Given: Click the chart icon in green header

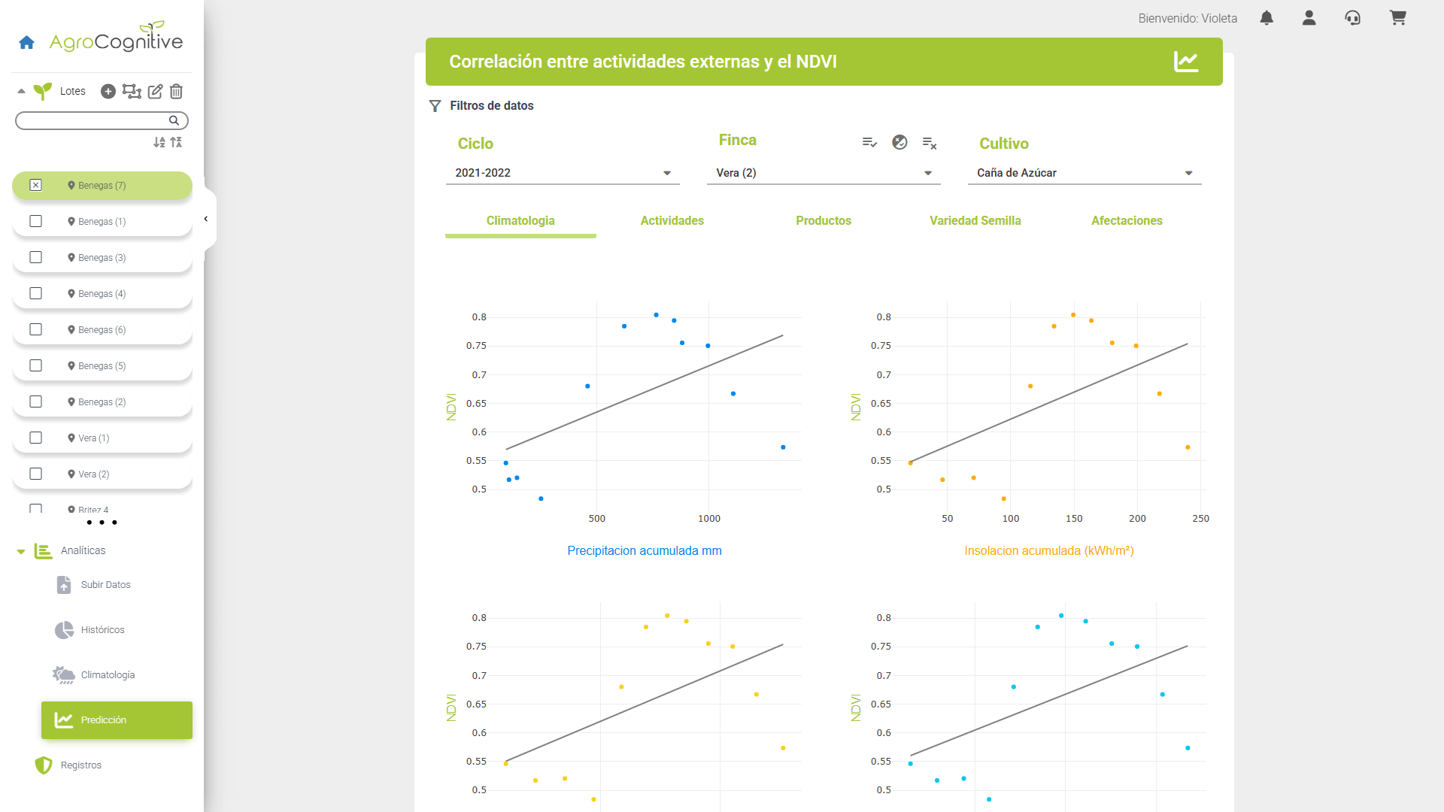Looking at the screenshot, I should [x=1186, y=62].
